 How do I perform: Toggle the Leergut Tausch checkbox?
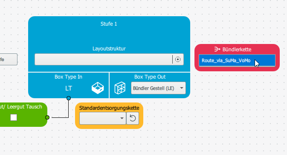point(14,117)
